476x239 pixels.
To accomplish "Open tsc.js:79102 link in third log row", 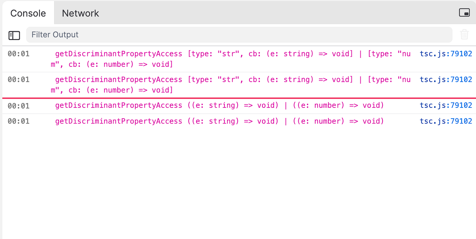I will pos(446,105).
